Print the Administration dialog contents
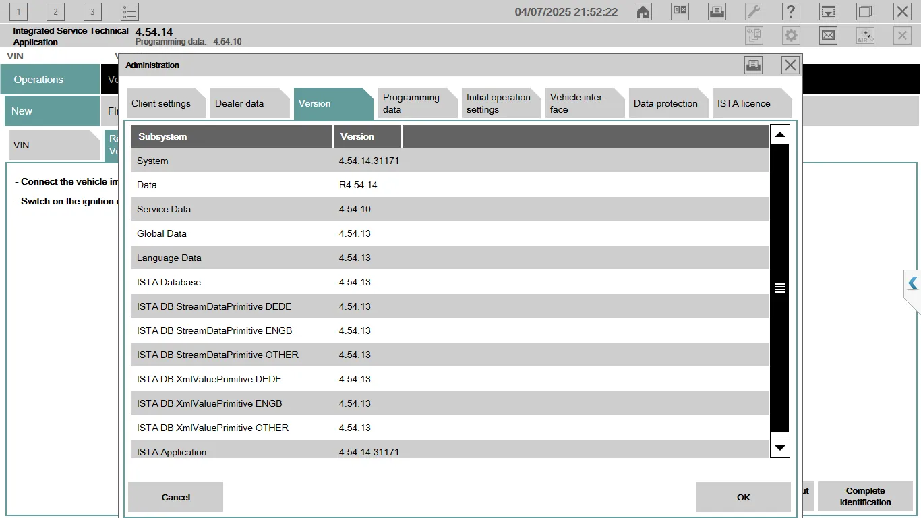Image resolution: width=921 pixels, height=518 pixels. click(x=753, y=65)
